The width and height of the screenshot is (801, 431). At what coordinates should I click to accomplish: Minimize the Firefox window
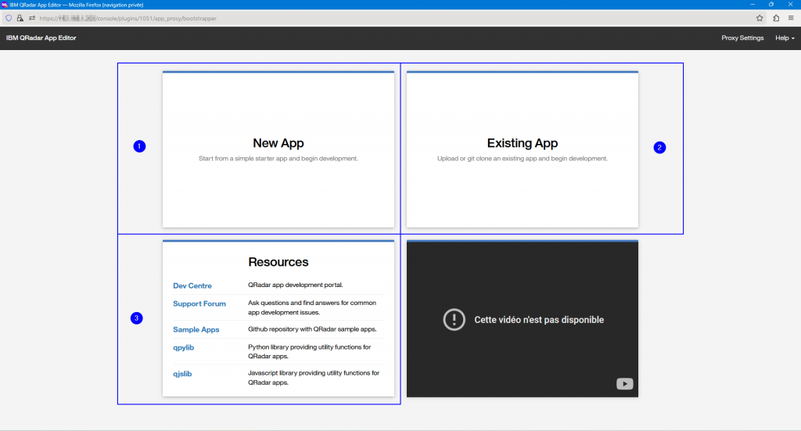[x=753, y=5]
